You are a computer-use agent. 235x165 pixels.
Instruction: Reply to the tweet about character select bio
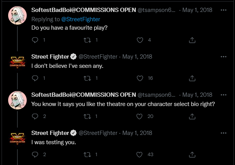pos(35,116)
